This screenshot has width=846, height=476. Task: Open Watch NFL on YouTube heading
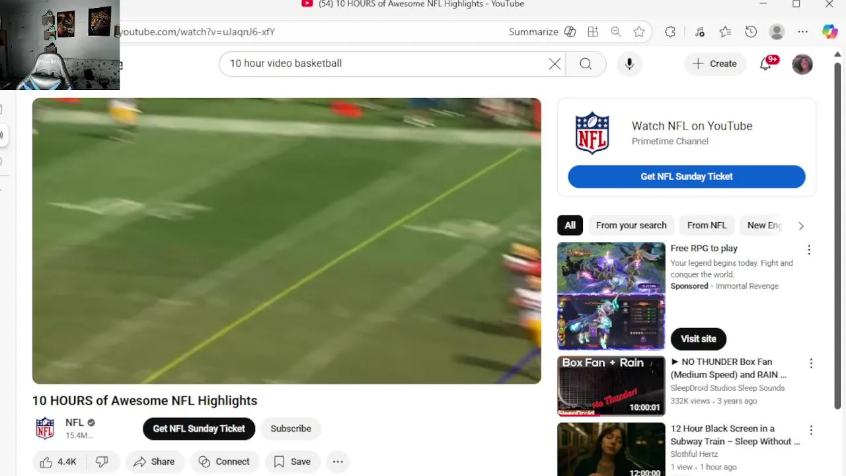692,126
